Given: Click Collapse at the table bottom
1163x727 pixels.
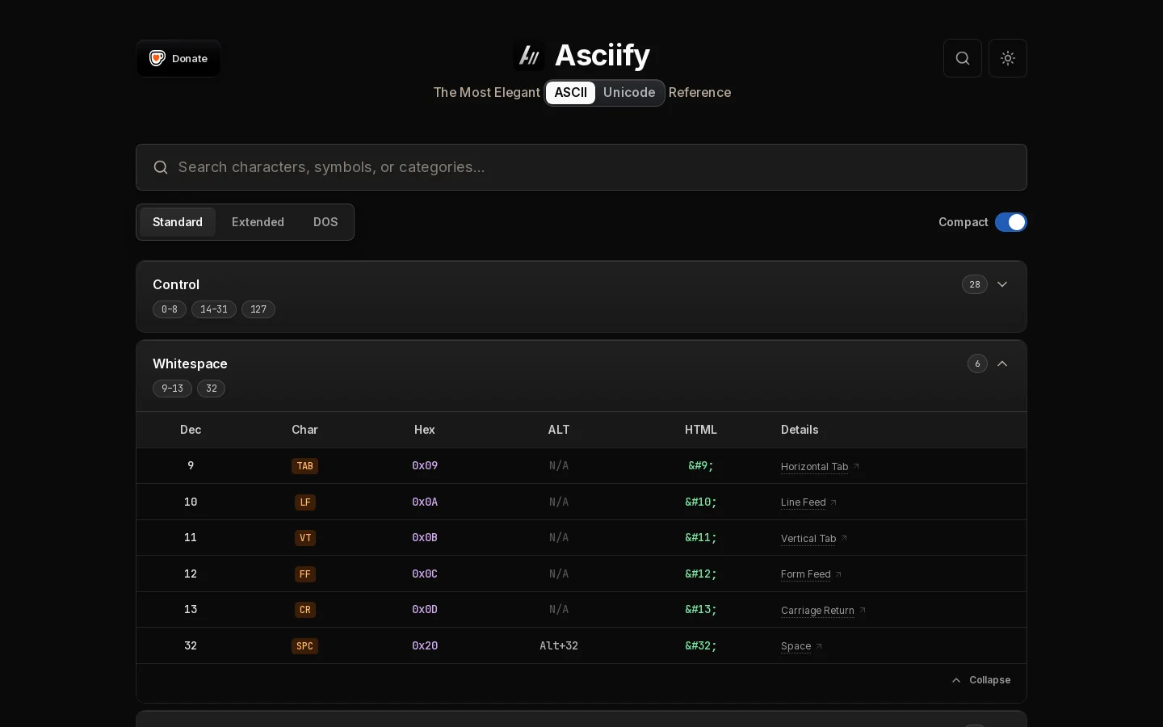Looking at the screenshot, I should (981, 680).
